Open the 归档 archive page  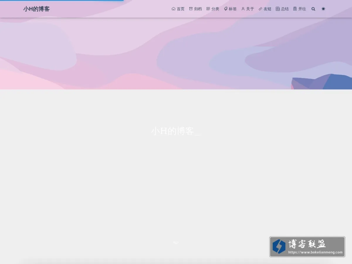(x=195, y=9)
